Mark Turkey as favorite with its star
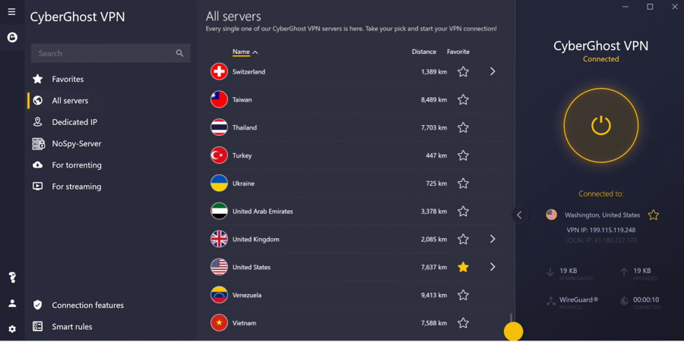684x342 pixels. [463, 155]
